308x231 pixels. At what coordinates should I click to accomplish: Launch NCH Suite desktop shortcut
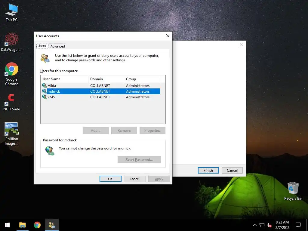tap(12, 102)
